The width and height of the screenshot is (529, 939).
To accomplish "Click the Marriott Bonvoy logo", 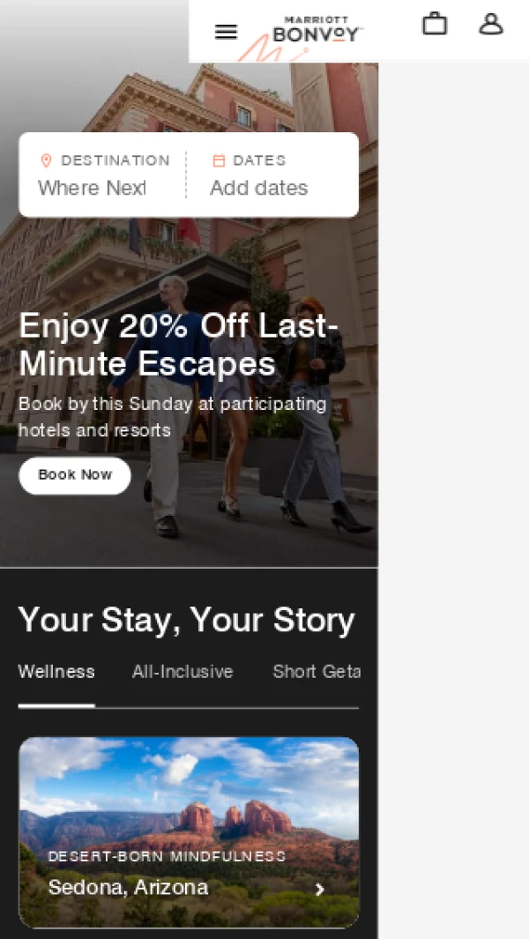I will coord(317,30).
